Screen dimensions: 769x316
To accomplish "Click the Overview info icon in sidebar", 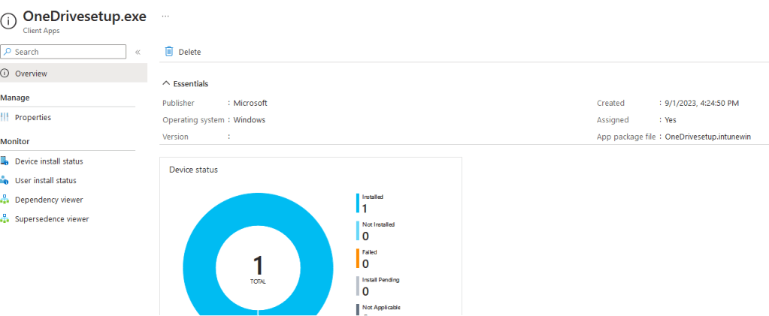I will click(5, 74).
